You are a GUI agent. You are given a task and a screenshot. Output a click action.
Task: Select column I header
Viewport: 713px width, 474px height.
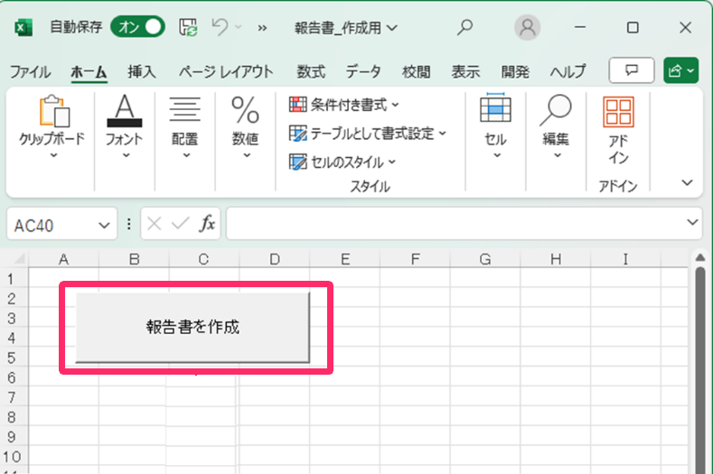pos(625,259)
